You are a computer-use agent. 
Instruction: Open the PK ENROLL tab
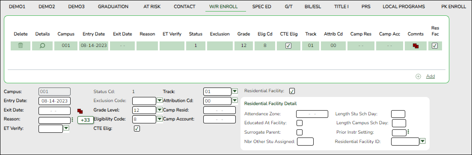454,6
